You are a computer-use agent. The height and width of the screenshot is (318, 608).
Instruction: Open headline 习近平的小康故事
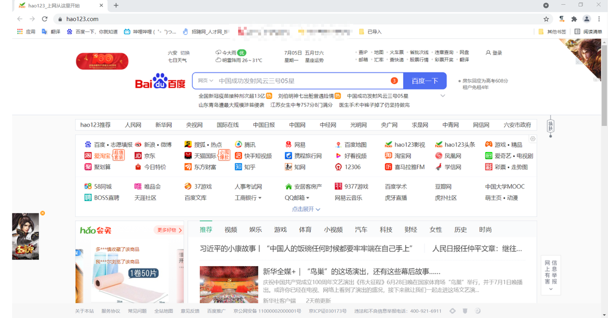coord(306,249)
